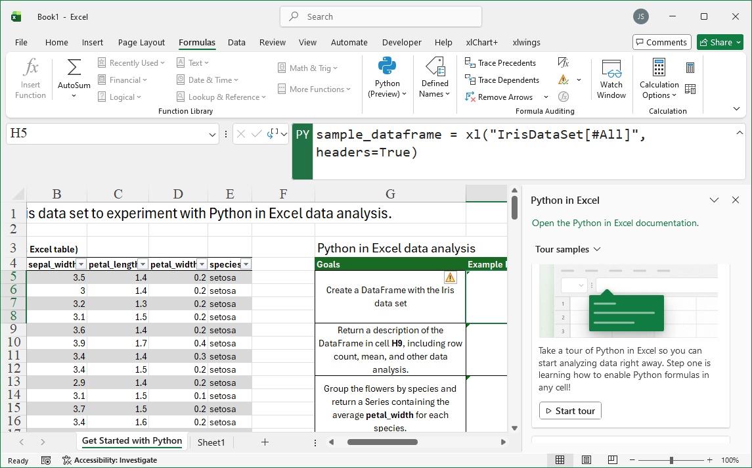This screenshot has width=752, height=468.
Task: Open Recently Used functions dropdown
Action: click(131, 63)
